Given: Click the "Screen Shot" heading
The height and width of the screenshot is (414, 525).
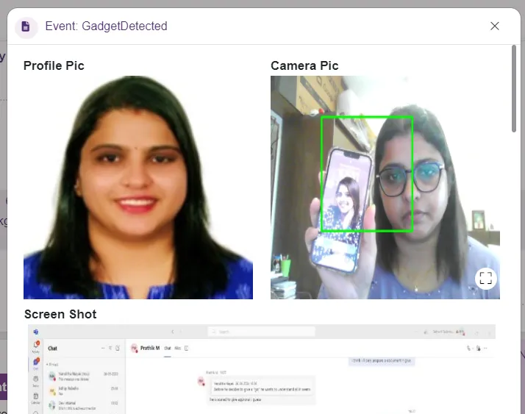Looking at the screenshot, I should (60, 314).
